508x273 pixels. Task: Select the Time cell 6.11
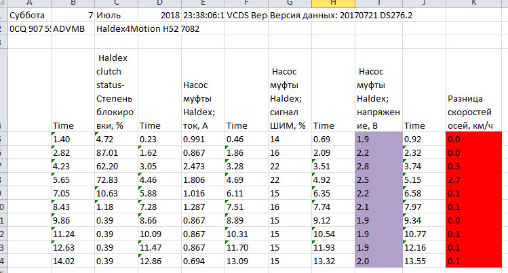click(x=247, y=193)
